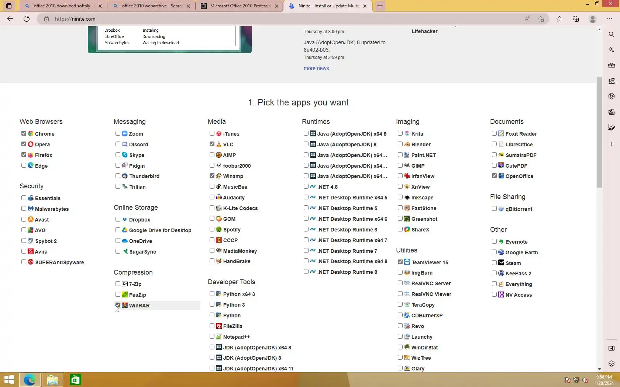Click the Discord app icon

(x=125, y=144)
